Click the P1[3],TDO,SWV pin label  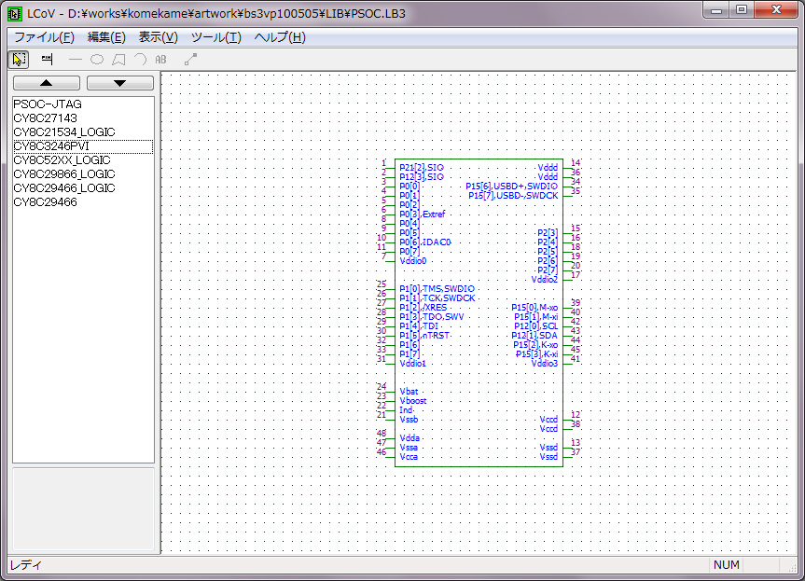(x=431, y=317)
